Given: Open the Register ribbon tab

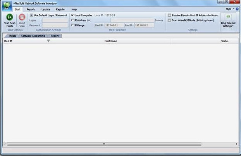Looking at the screenshot, I should click(61, 9).
